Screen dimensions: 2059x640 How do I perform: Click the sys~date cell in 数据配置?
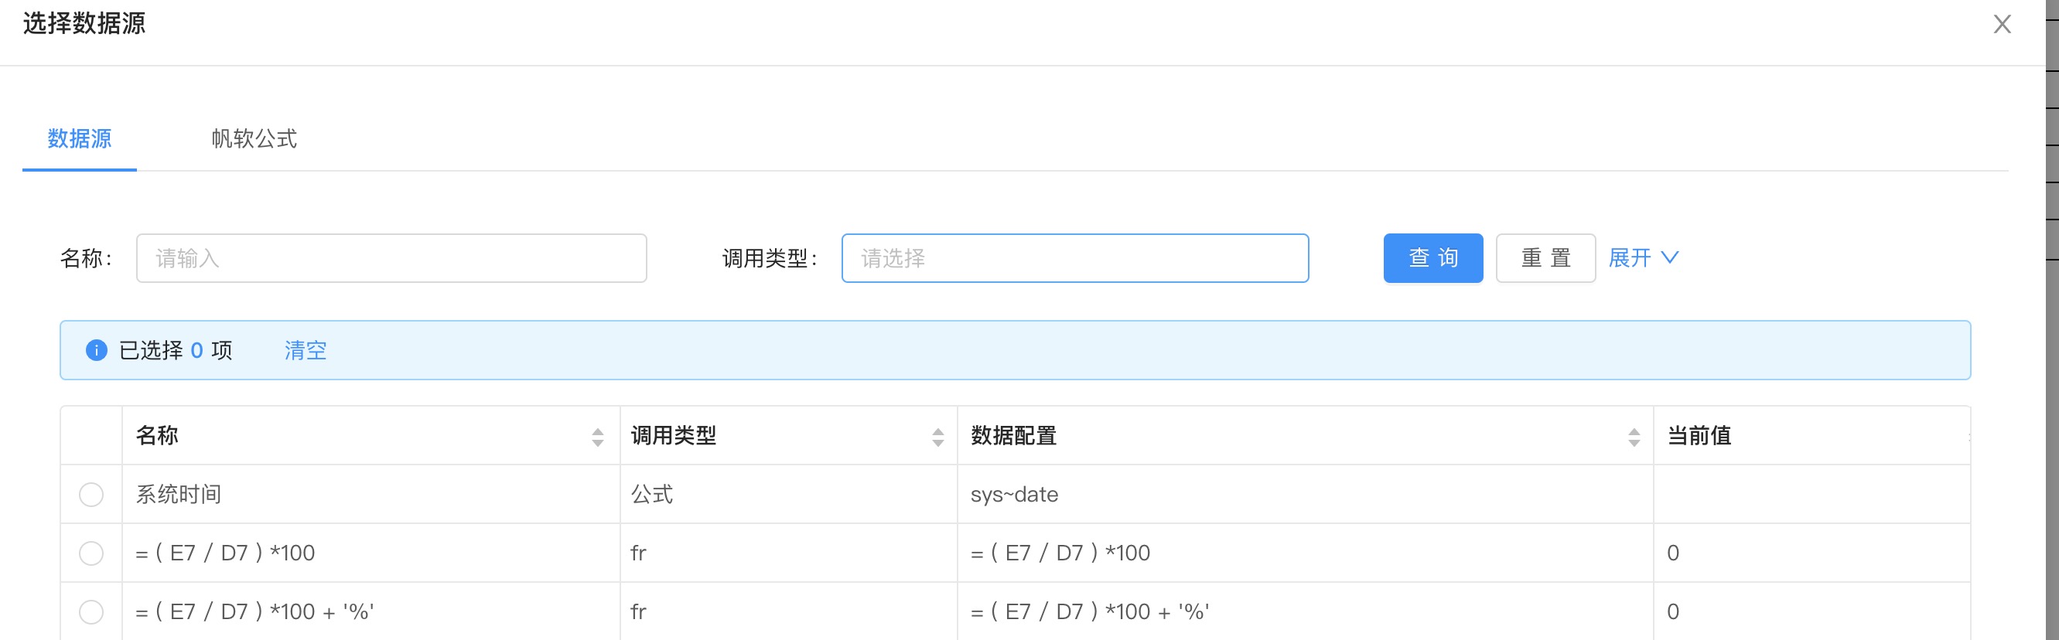pos(1014,495)
